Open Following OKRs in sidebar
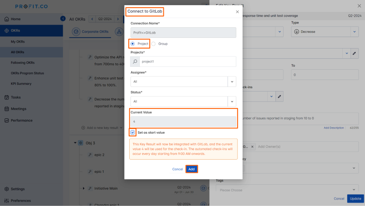The width and height of the screenshot is (365, 206). coord(23,63)
